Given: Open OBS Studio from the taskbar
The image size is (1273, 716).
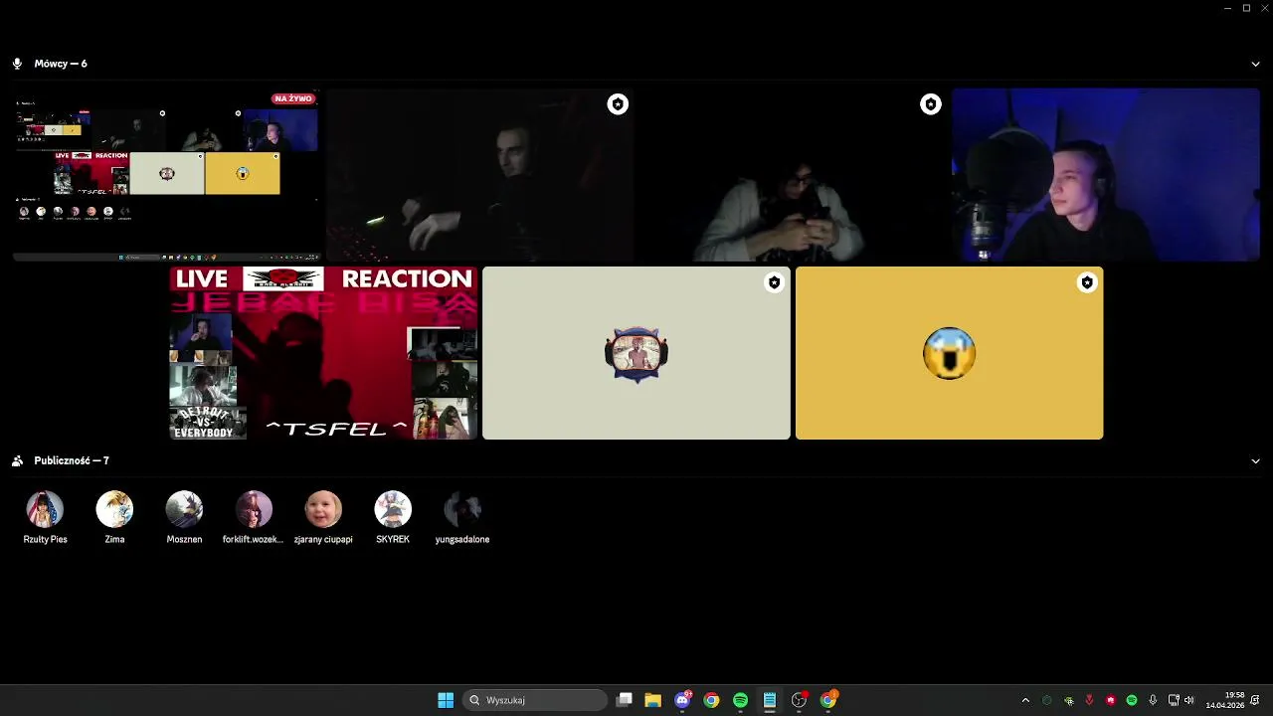Looking at the screenshot, I should [799, 700].
